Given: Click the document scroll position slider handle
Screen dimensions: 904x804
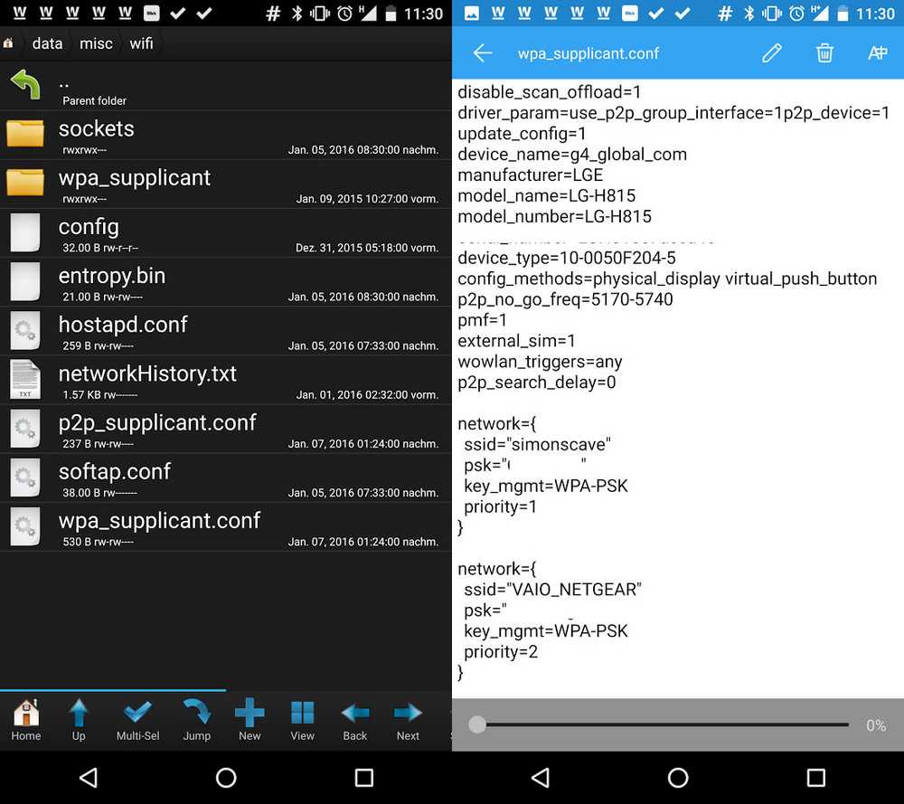Looking at the screenshot, I should [477, 724].
